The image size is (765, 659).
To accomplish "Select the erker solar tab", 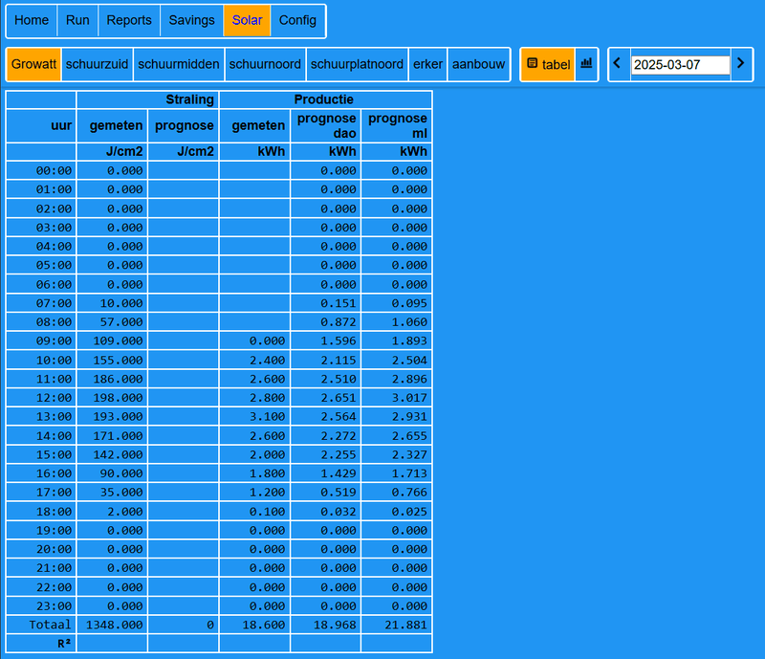I will click(x=427, y=64).
